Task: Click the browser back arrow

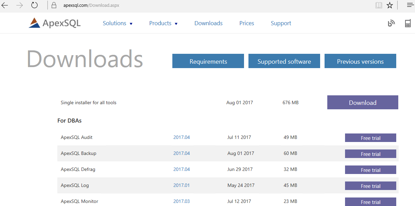Action: [5, 5]
